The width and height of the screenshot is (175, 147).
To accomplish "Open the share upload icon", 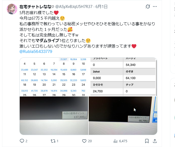I will point(155,141).
